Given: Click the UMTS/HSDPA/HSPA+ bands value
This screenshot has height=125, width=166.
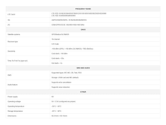Looking at the screenshot, I should (69, 20).
